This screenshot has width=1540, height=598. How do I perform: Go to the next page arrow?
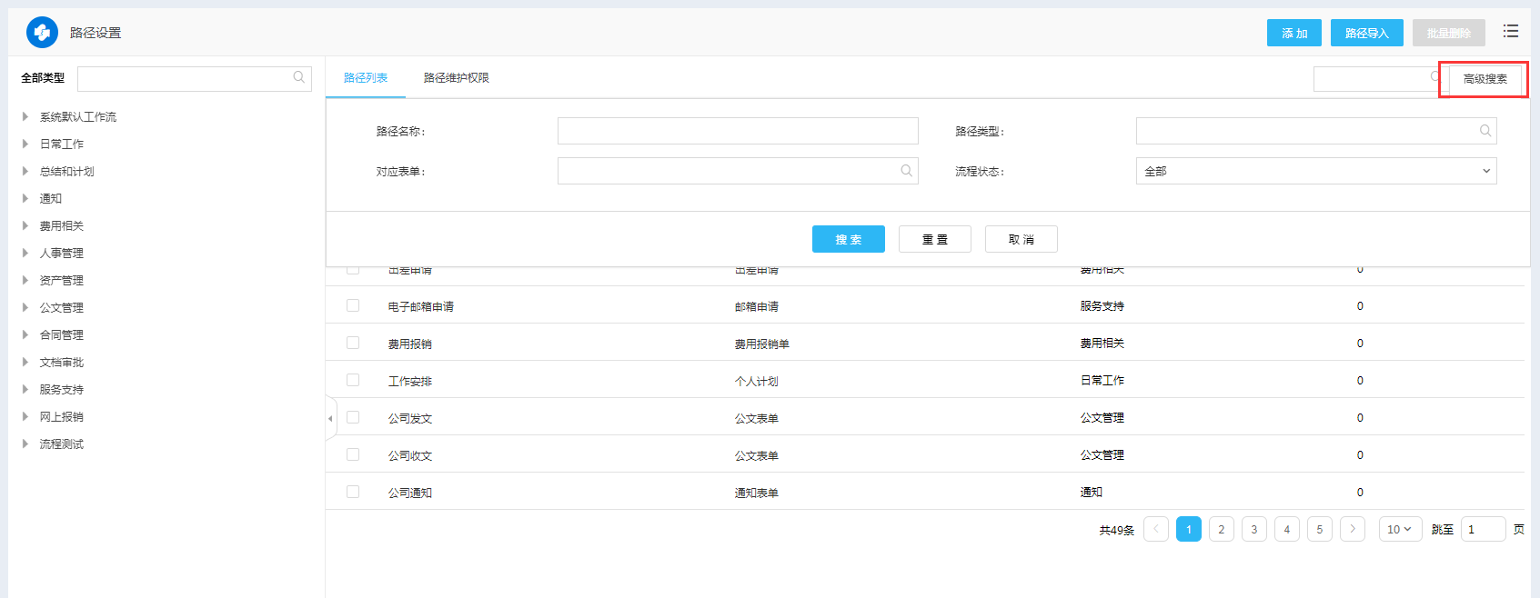click(x=1353, y=529)
